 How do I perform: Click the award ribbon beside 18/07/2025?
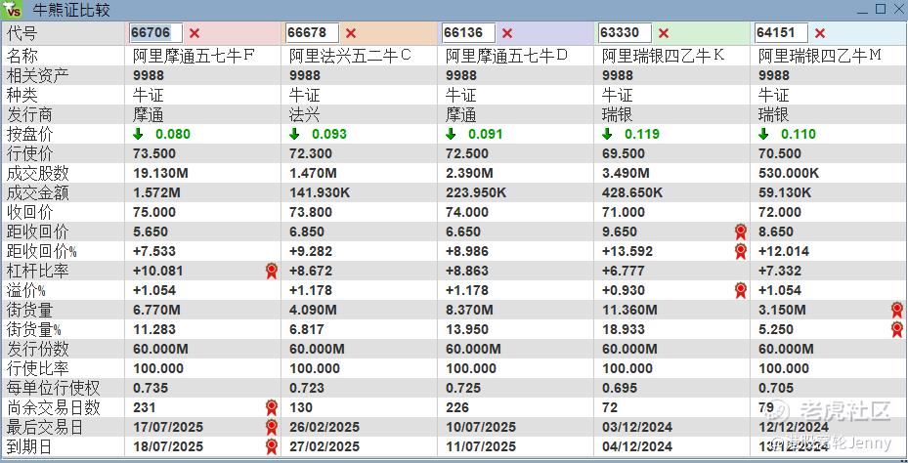[272, 447]
